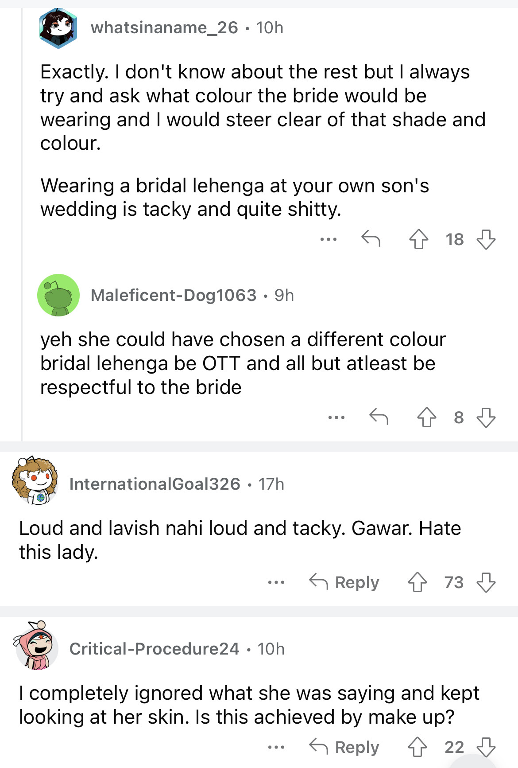This screenshot has width=518, height=768.
Task: Upvote Maleficent-Dog1063's comment
Action: (x=427, y=417)
